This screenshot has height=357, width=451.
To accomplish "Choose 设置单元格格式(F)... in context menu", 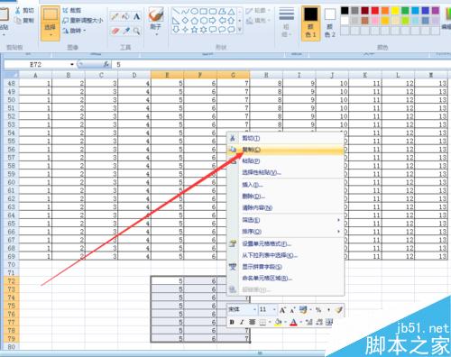I will coord(285,243).
